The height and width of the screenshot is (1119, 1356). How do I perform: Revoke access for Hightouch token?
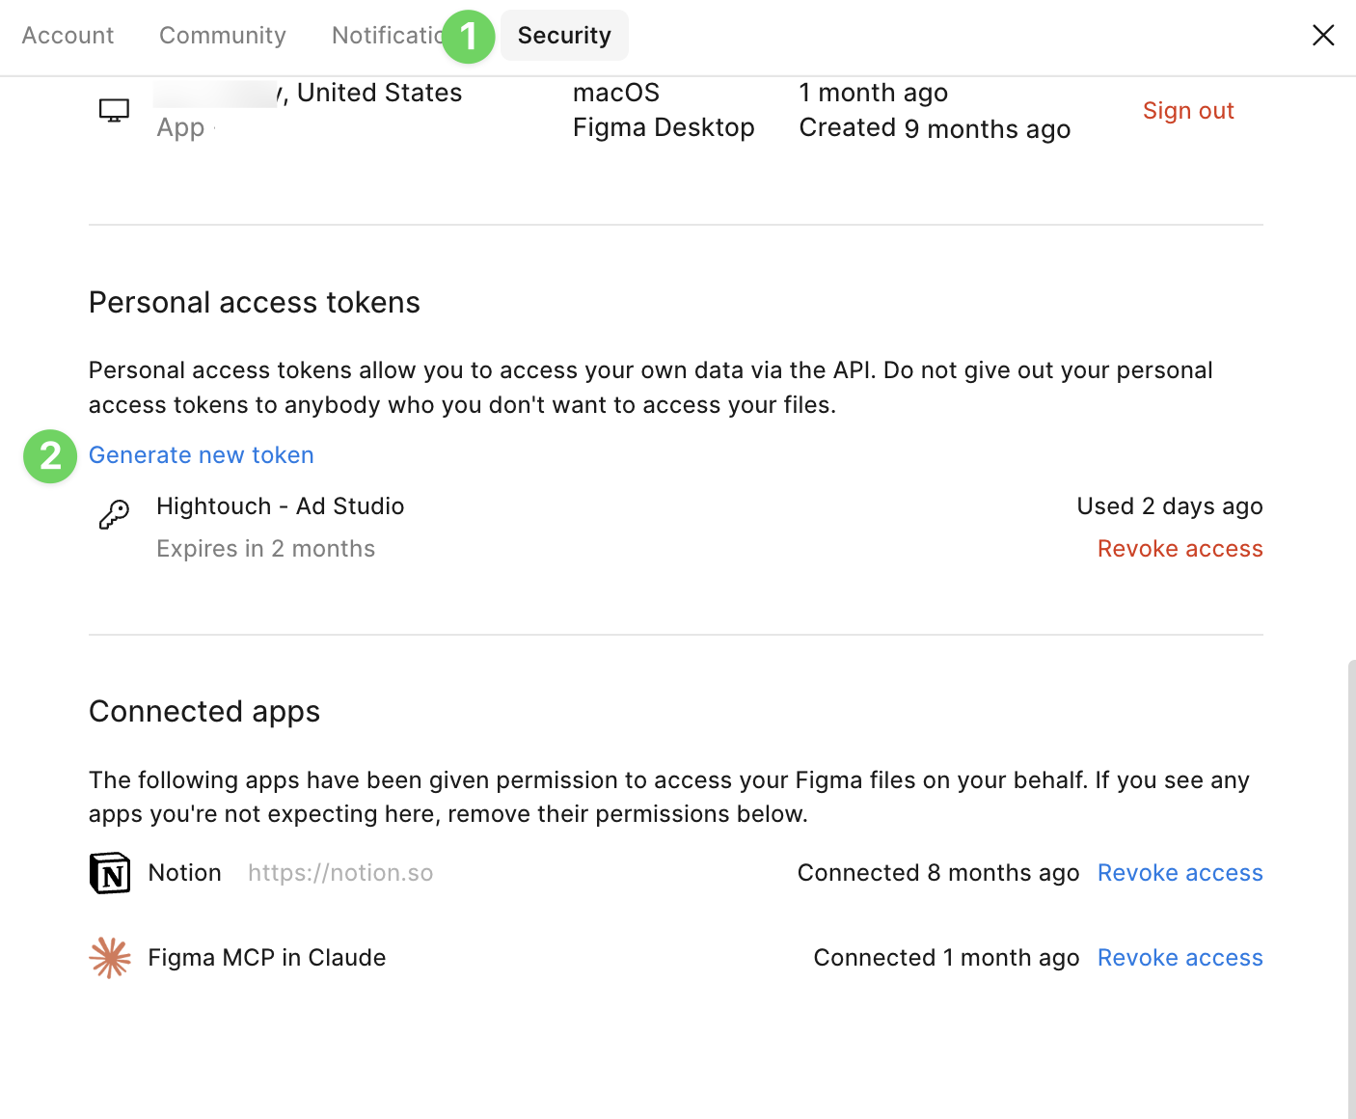[x=1180, y=549]
